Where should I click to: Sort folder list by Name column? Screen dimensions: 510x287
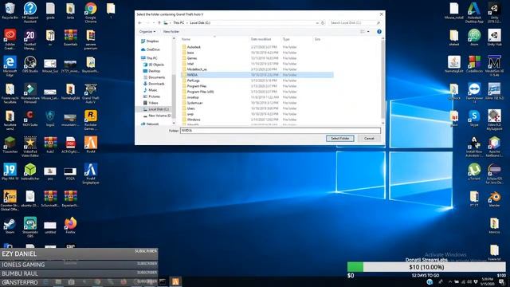(214, 39)
